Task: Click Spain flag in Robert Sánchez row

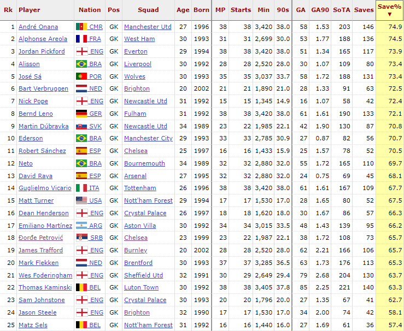Action: coord(81,151)
